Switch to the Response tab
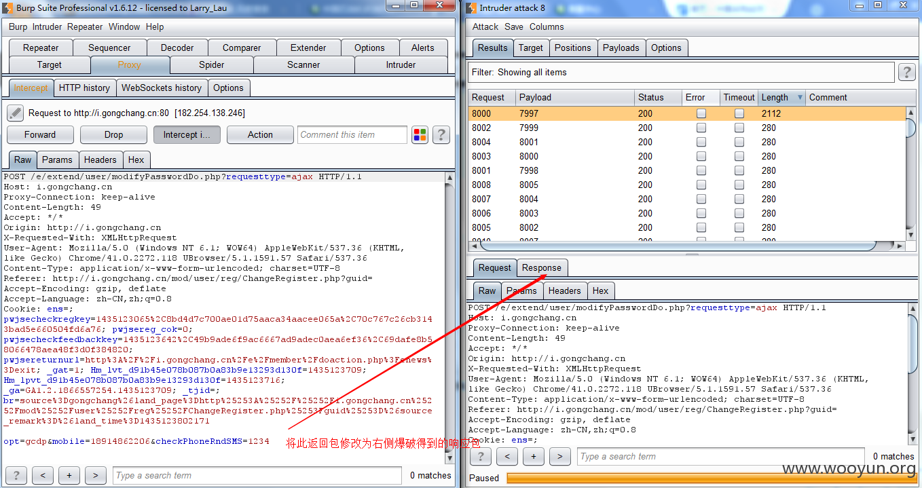 coord(542,267)
